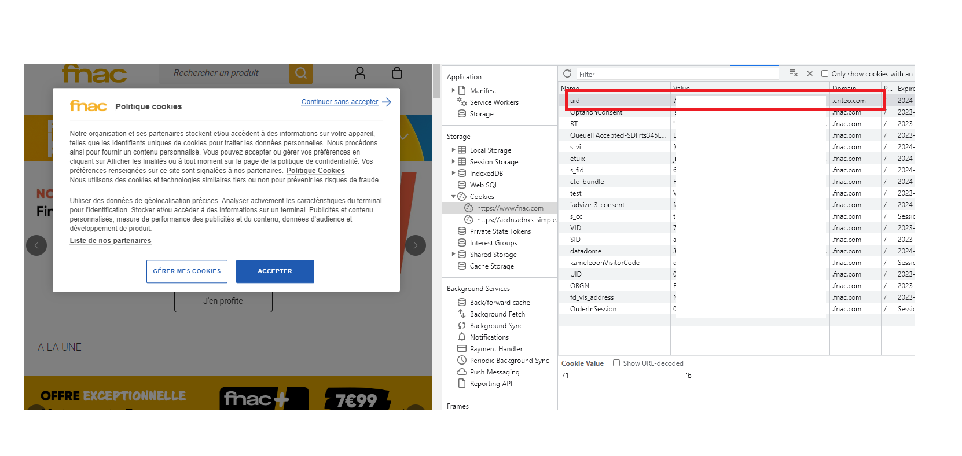This screenshot has width=962, height=456.
Task: Expand IndexedDB arrow
Action: (453, 173)
